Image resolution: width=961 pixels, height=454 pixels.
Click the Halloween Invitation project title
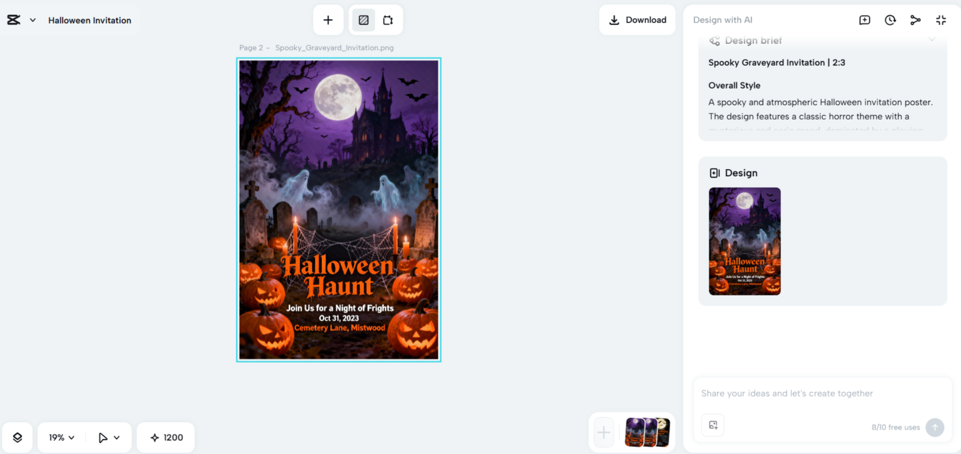click(x=90, y=20)
